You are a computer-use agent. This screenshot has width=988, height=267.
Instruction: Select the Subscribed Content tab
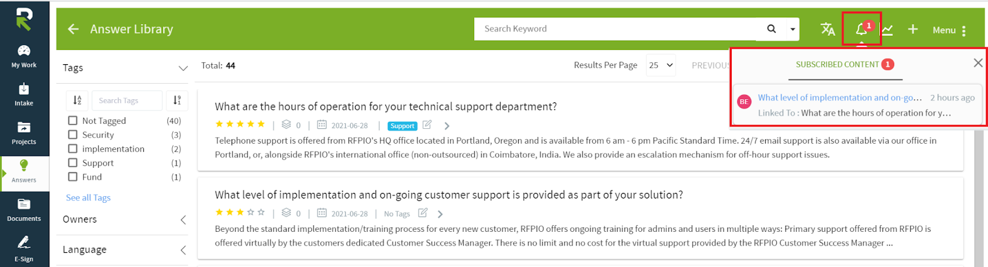coord(845,65)
